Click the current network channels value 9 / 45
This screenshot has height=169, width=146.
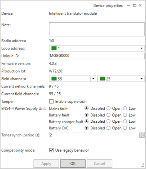tap(54, 86)
